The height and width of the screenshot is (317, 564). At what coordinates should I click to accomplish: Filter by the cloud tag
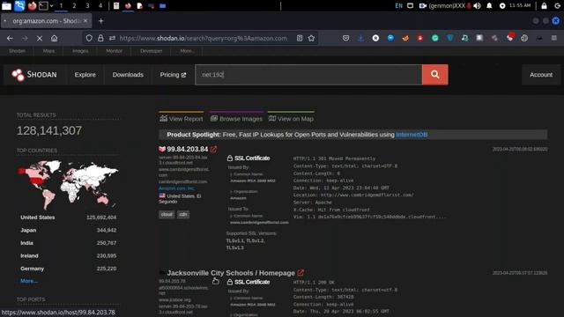(x=167, y=215)
